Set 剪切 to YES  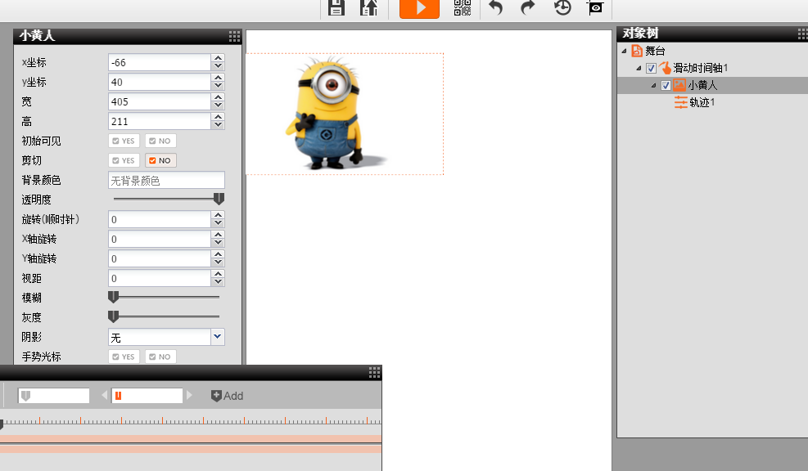[x=124, y=160]
